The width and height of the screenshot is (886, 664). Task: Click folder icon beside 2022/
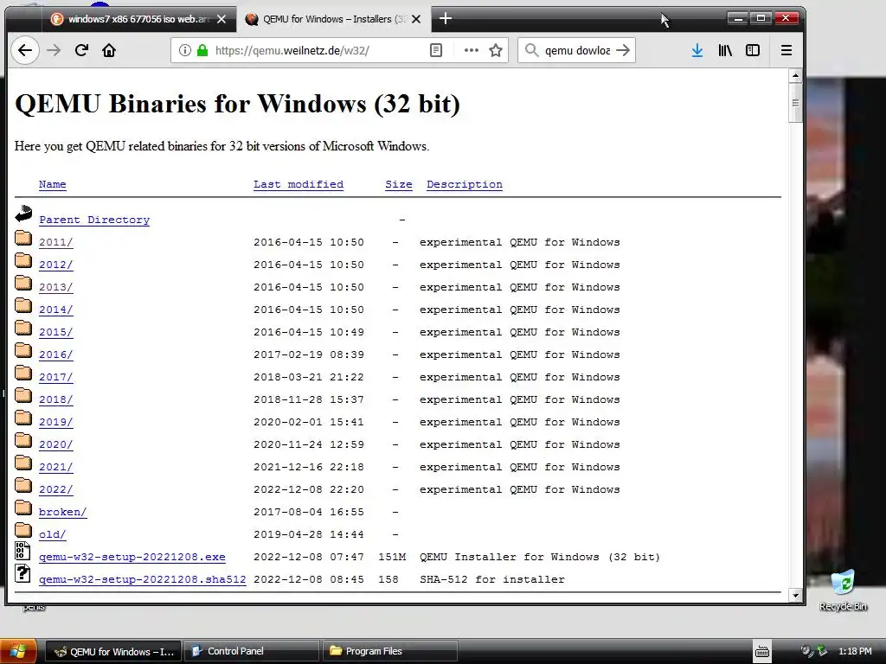23,485
